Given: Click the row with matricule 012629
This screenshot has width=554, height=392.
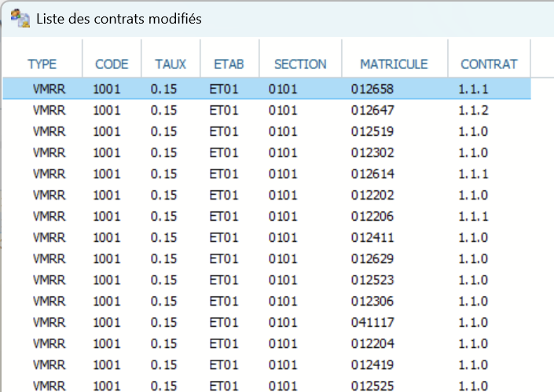Looking at the screenshot, I should 372,258.
